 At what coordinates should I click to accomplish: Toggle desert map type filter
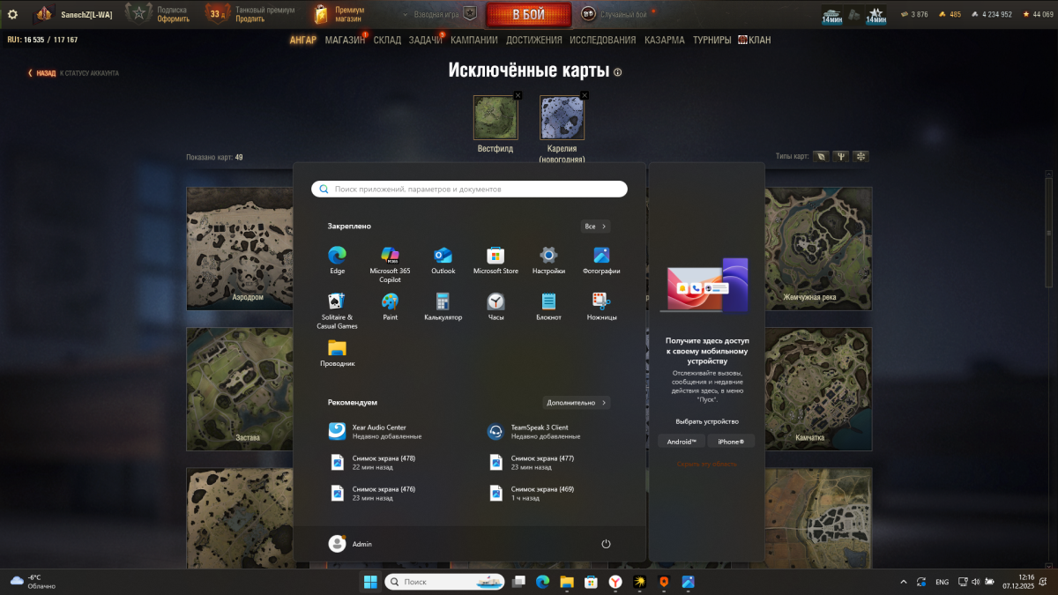point(841,156)
